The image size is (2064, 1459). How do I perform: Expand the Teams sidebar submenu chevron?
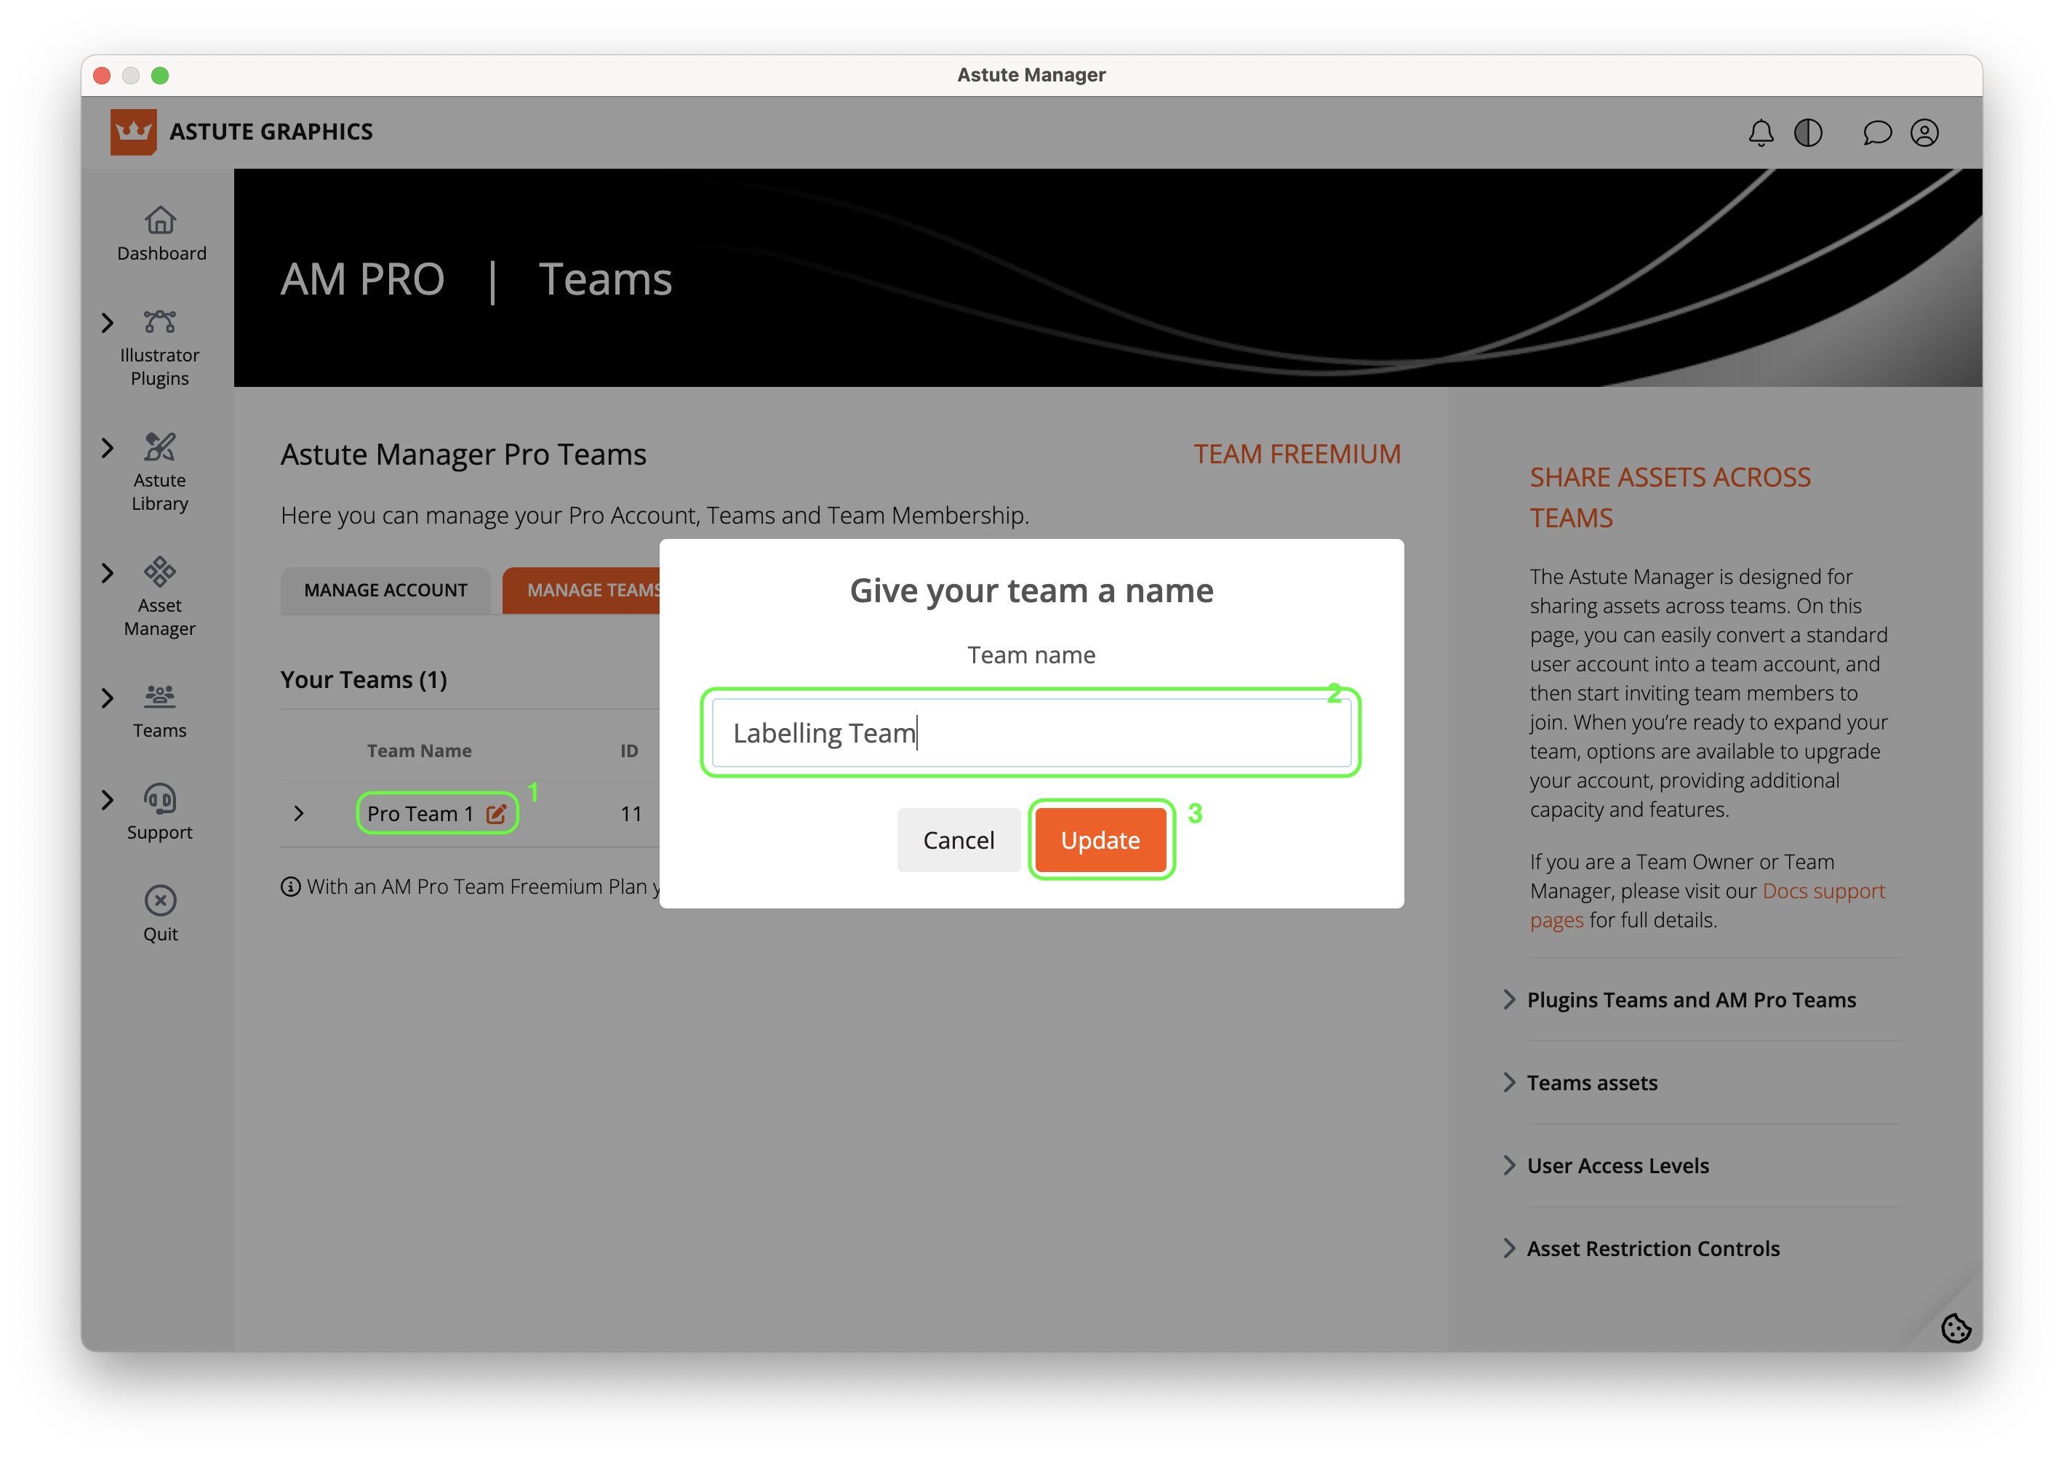coord(108,698)
